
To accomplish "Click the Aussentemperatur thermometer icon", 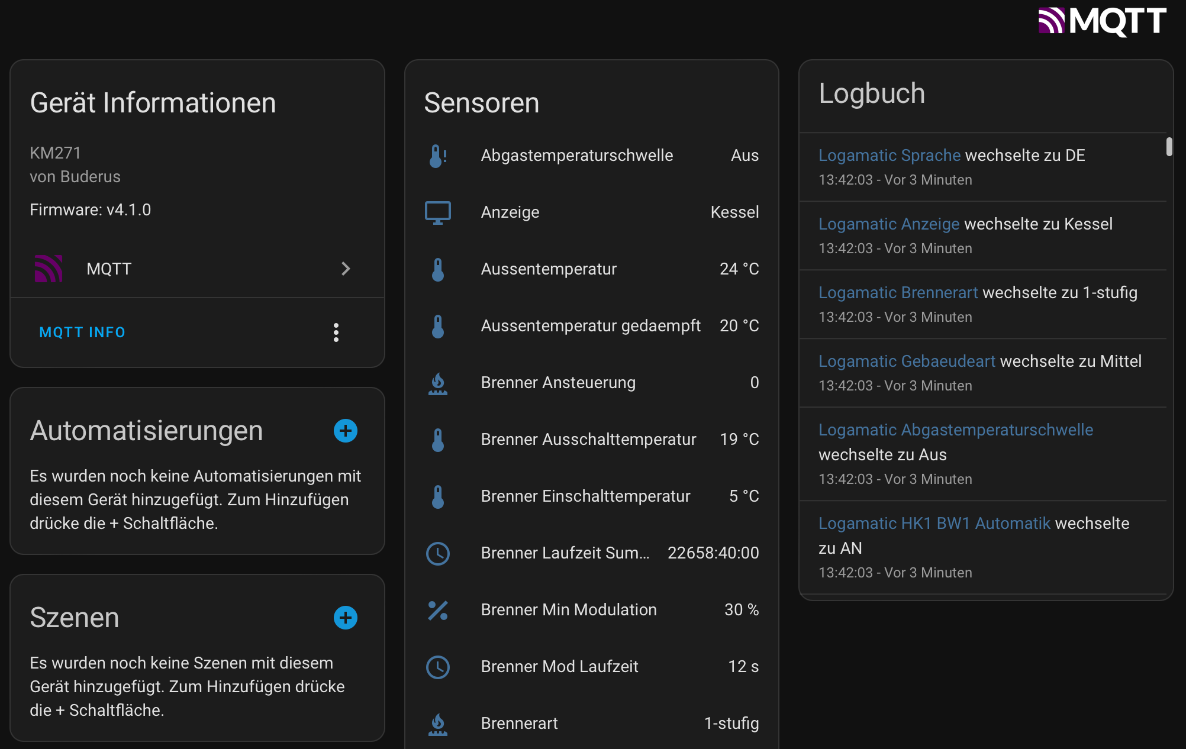I will coord(438,269).
